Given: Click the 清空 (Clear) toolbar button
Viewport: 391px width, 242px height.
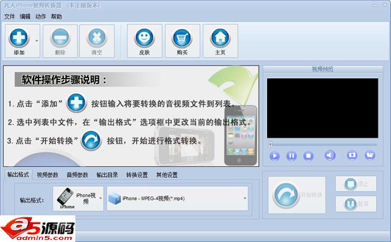Looking at the screenshot, I should pyautogui.click(x=97, y=41).
